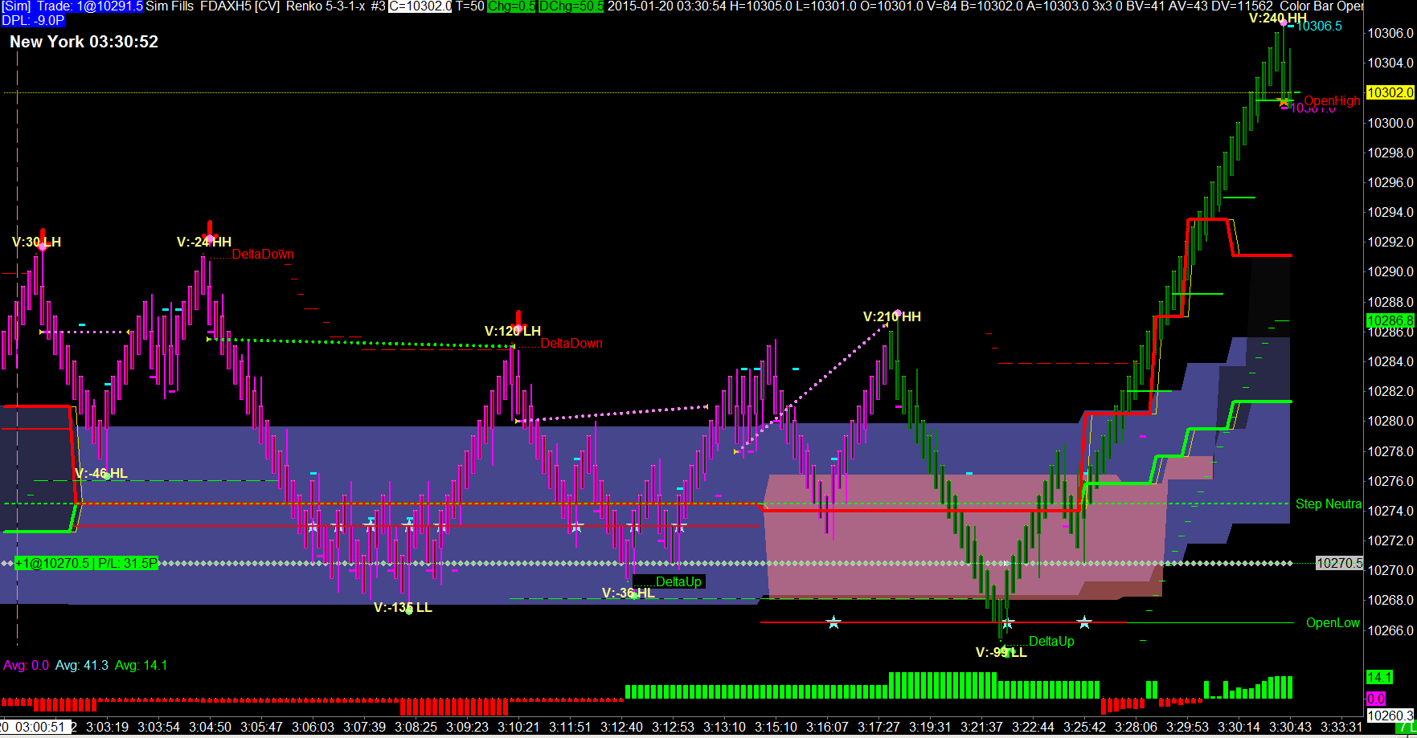This screenshot has height=738, width=1417.
Task: Click the 3:10:21 time axis label
Action: 518,727
